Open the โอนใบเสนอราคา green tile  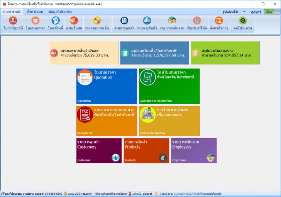coord(169,86)
